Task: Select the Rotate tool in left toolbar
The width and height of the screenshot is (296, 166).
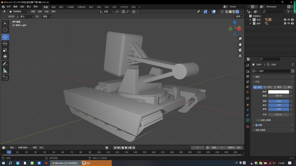Action: (x=5, y=44)
